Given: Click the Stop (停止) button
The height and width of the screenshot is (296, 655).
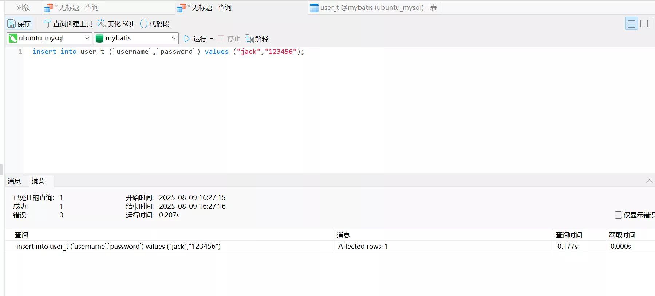Looking at the screenshot, I should [229, 39].
